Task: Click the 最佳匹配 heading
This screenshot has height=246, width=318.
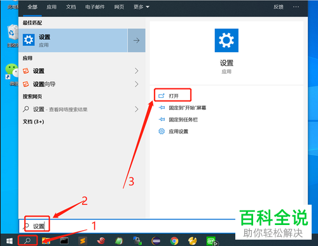Action: click(x=32, y=23)
